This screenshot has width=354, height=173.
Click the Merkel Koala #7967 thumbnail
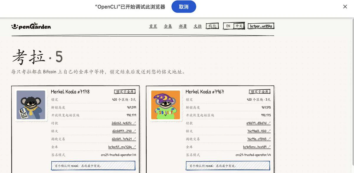[x=165, y=105]
